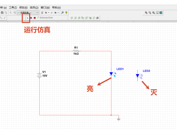The width and height of the screenshot is (177, 129).
Task: Select the resistor R1 on the schematic
Action: [76, 51]
